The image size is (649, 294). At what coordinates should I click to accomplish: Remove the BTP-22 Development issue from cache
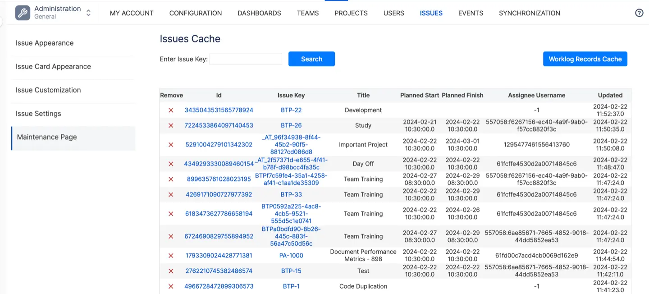point(171,110)
